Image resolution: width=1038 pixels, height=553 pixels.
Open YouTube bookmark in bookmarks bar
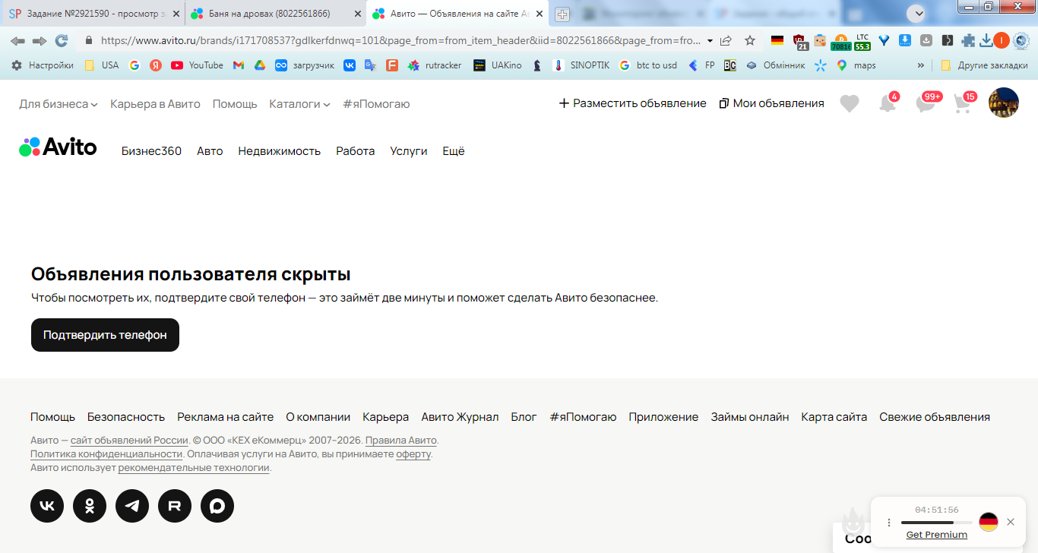pos(197,65)
